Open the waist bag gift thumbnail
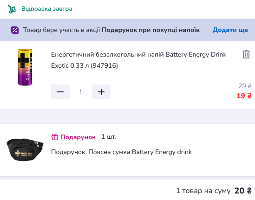This screenshot has width=255, height=200. (25, 149)
